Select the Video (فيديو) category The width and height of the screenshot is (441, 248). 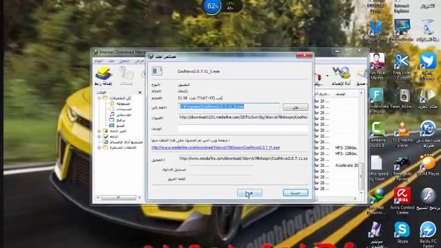click(x=120, y=125)
